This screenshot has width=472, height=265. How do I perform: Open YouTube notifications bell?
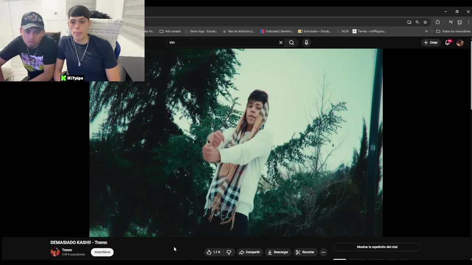point(448,42)
